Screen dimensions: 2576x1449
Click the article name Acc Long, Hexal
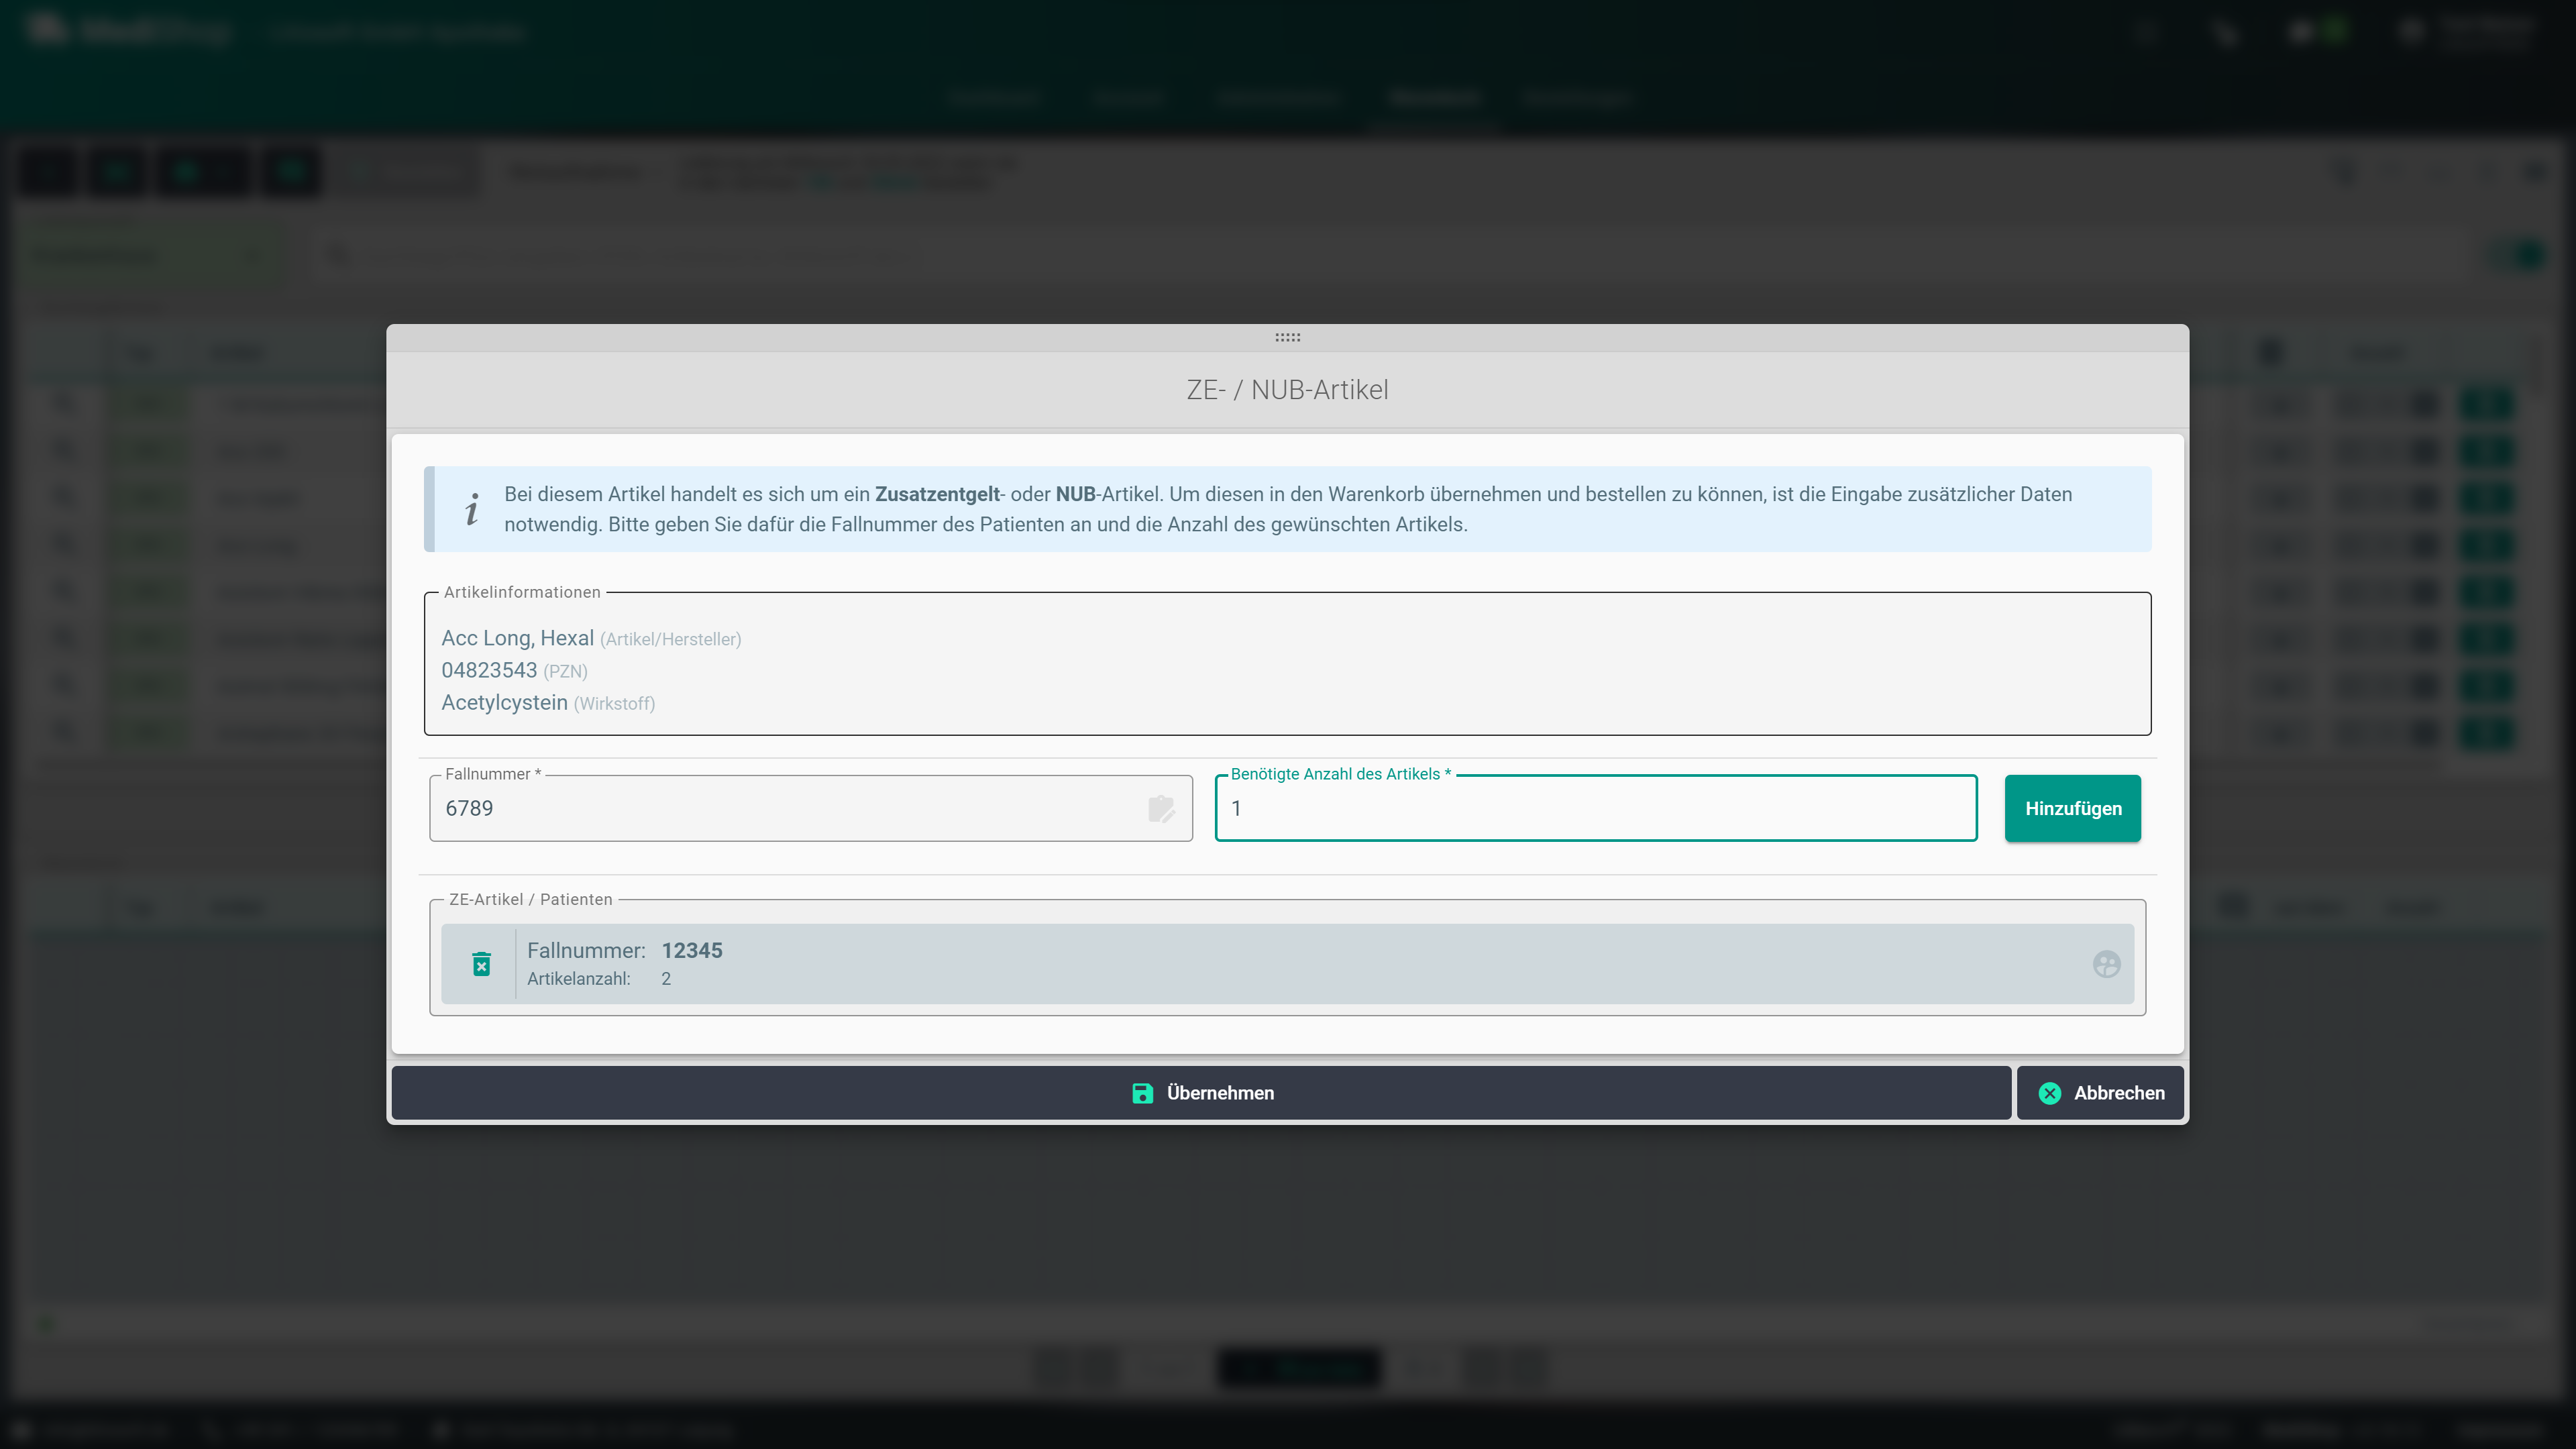pos(518,638)
